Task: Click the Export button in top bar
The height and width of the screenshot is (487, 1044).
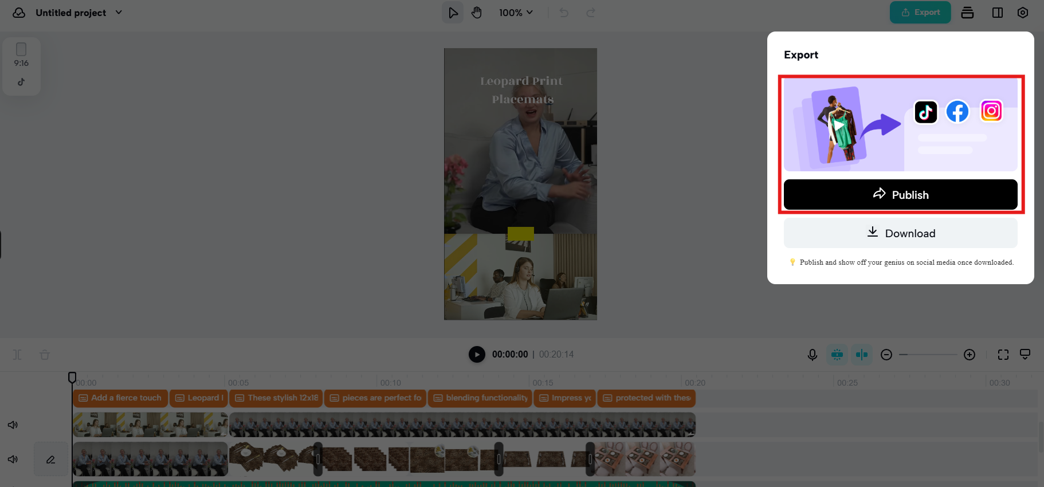Action: (920, 13)
